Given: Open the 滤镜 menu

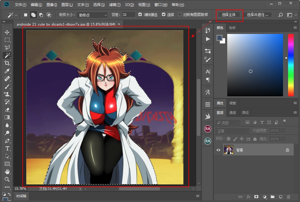Looking at the screenshot, I should point(115,4).
